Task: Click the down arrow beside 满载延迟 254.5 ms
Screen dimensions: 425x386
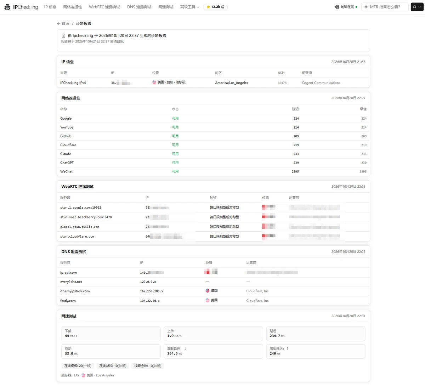Action: [x=185, y=349]
